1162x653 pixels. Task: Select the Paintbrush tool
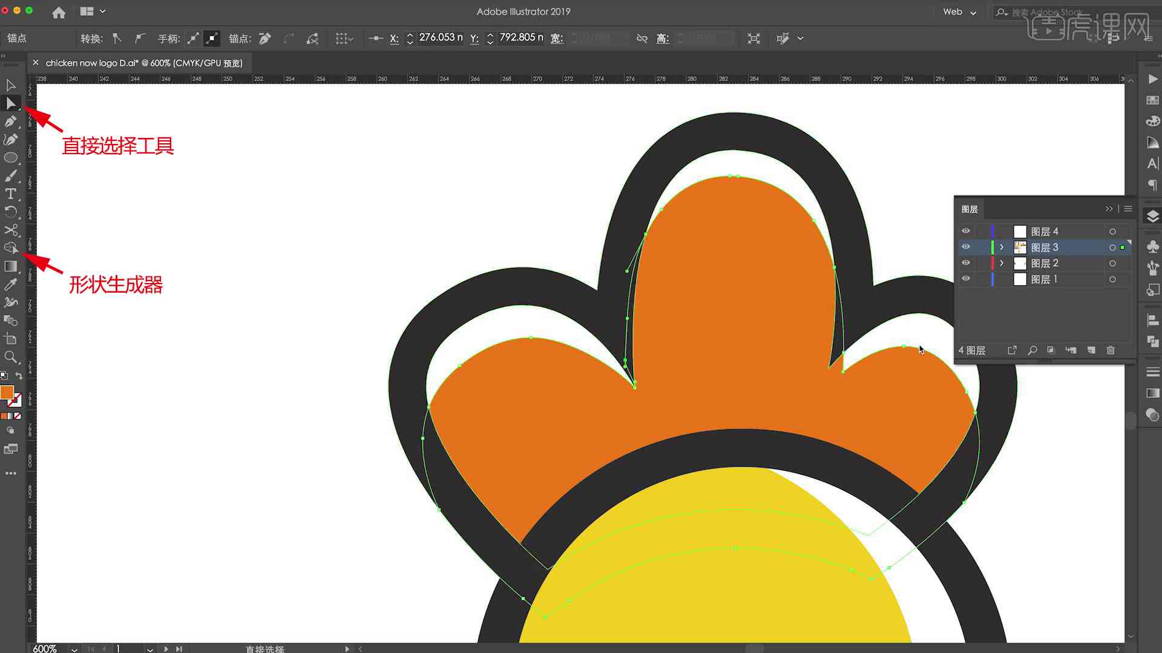click(11, 176)
